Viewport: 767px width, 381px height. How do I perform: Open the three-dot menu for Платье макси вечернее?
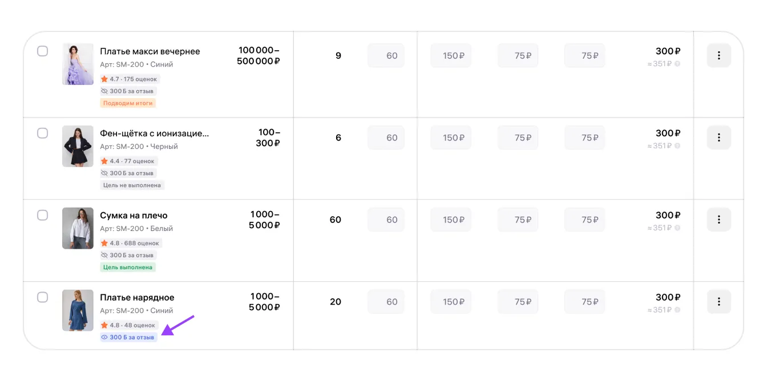click(718, 55)
